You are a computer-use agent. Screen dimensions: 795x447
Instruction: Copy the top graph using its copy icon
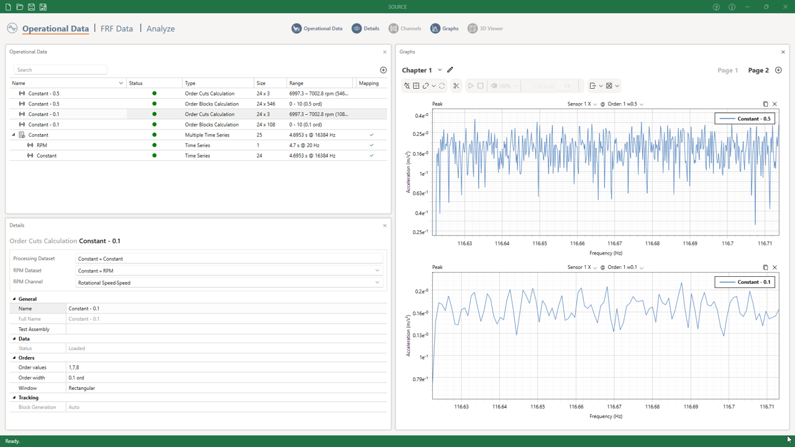765,104
